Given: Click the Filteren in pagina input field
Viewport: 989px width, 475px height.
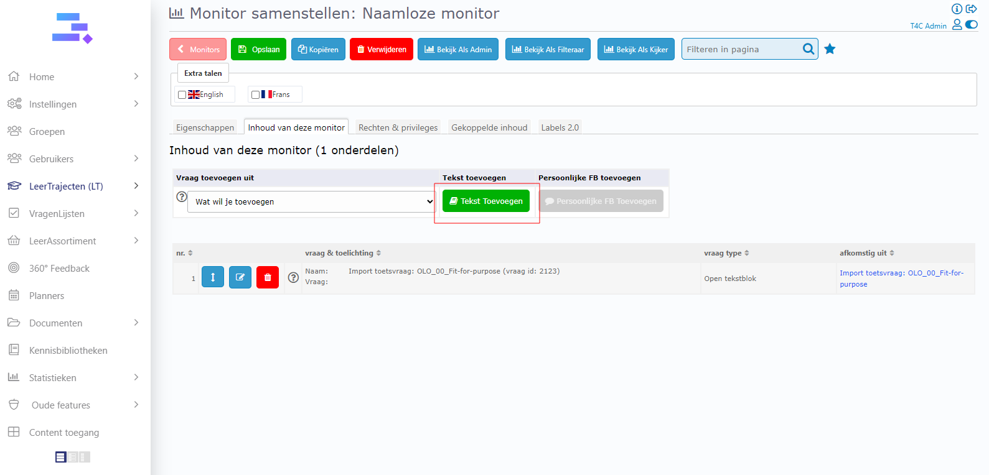Looking at the screenshot, I should [741, 49].
